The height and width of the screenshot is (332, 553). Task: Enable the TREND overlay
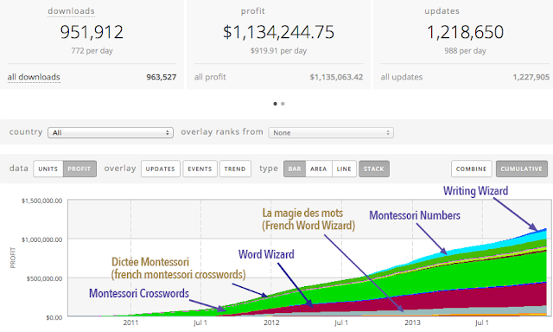point(235,169)
